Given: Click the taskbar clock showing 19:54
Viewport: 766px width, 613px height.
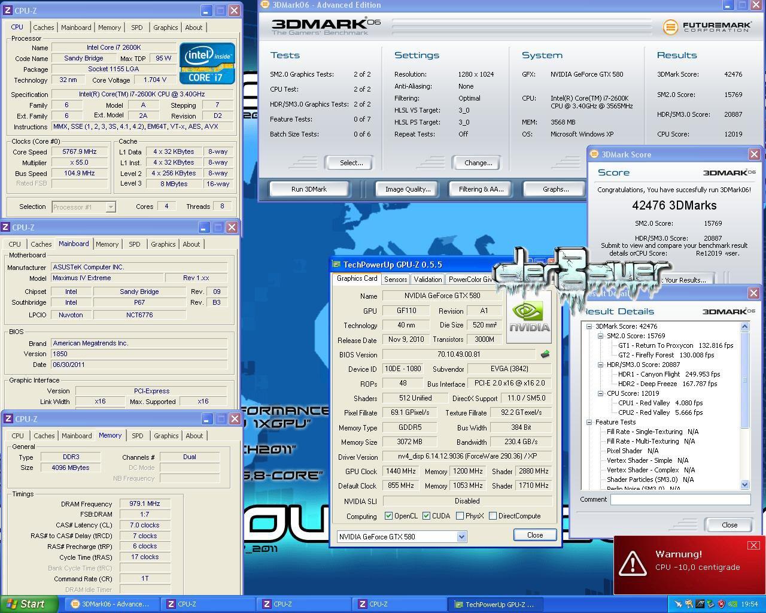Looking at the screenshot, I should [x=749, y=605].
